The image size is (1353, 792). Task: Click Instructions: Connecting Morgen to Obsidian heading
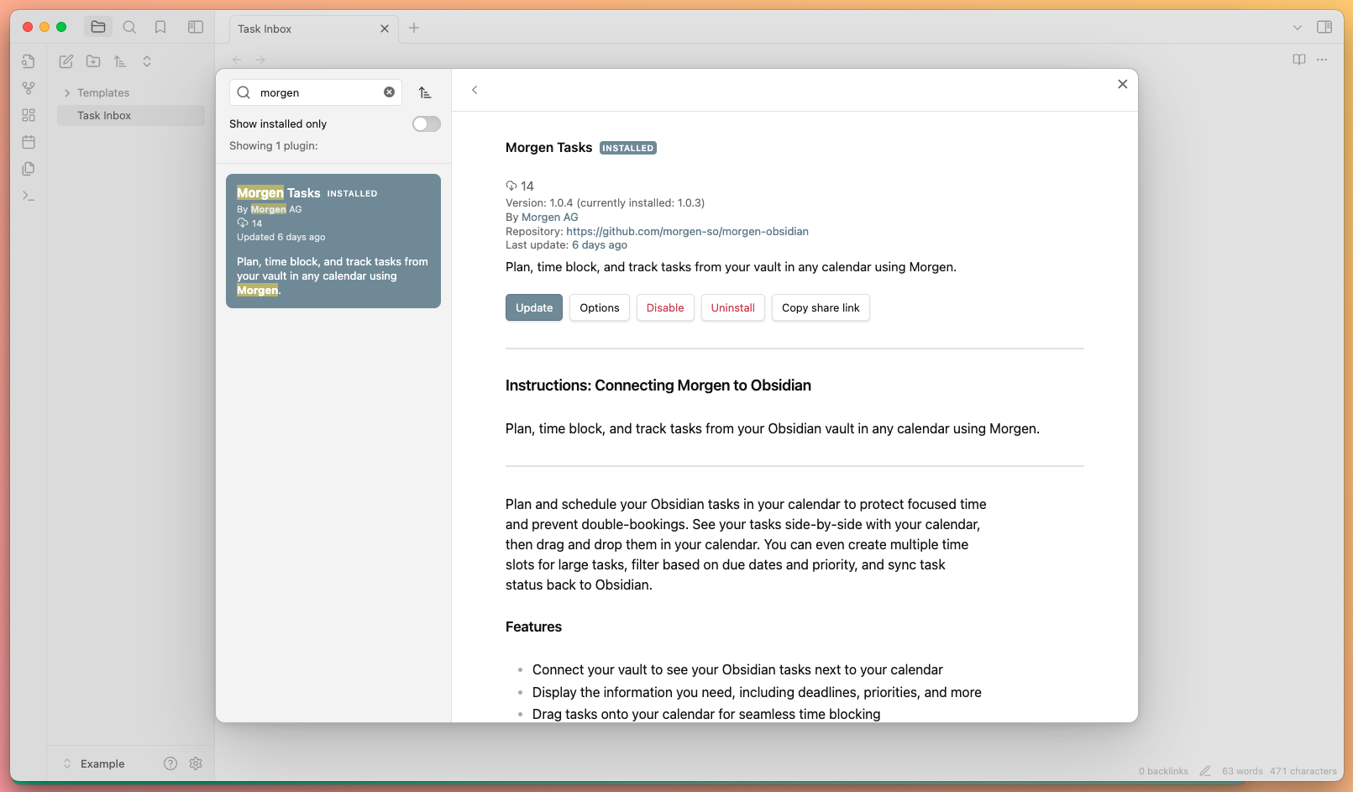coord(658,386)
